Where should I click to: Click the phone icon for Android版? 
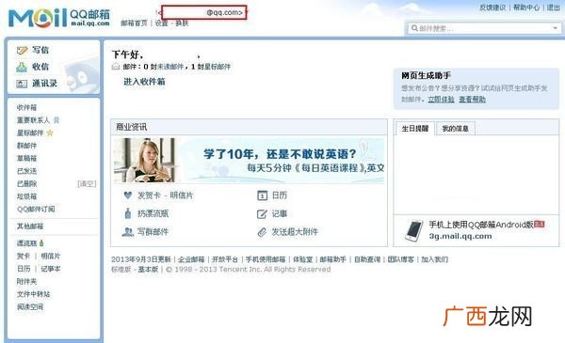(x=414, y=230)
